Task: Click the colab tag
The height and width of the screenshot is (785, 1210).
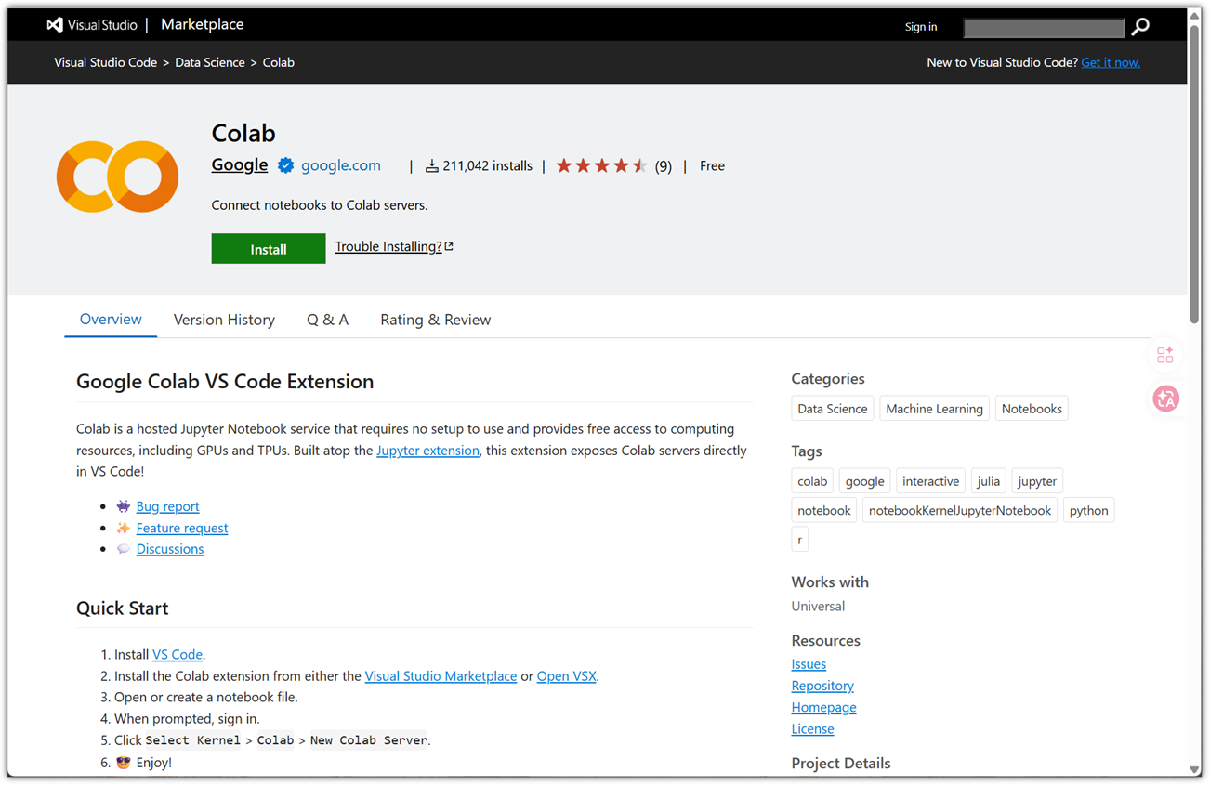Action: click(812, 481)
